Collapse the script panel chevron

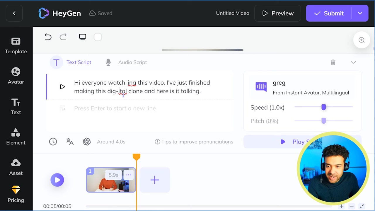point(353,62)
